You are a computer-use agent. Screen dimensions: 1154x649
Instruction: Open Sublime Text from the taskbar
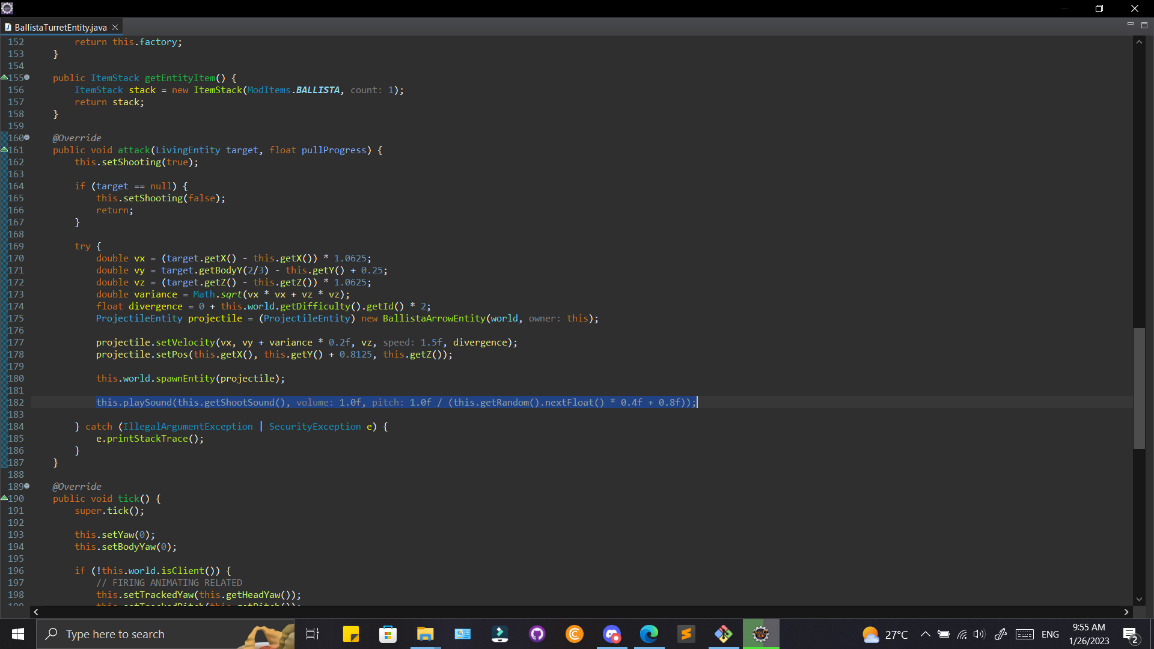pyautogui.click(x=686, y=634)
